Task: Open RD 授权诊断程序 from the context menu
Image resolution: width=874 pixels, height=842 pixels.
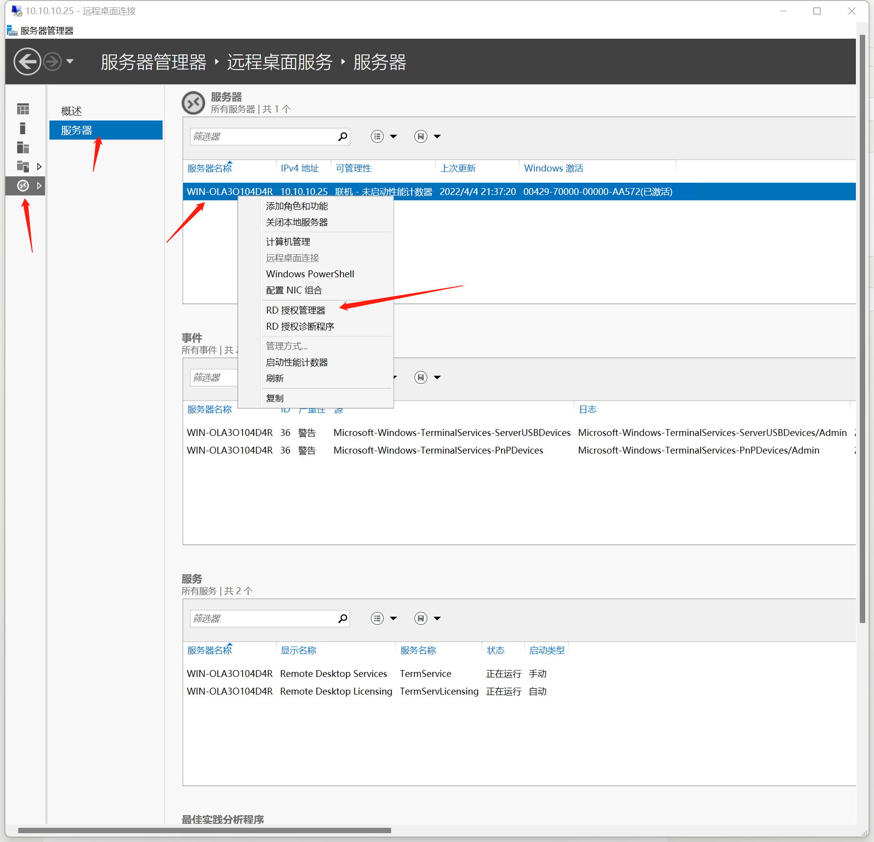Action: (300, 327)
